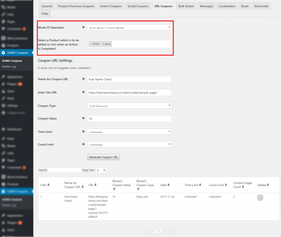Open the Help tab
Screen dimensions: 281x237
click(45, 14)
